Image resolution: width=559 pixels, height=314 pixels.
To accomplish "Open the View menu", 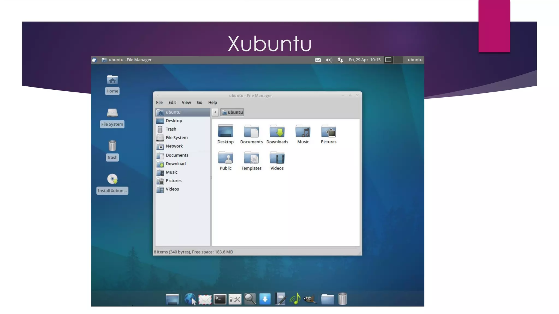I will pos(186,102).
